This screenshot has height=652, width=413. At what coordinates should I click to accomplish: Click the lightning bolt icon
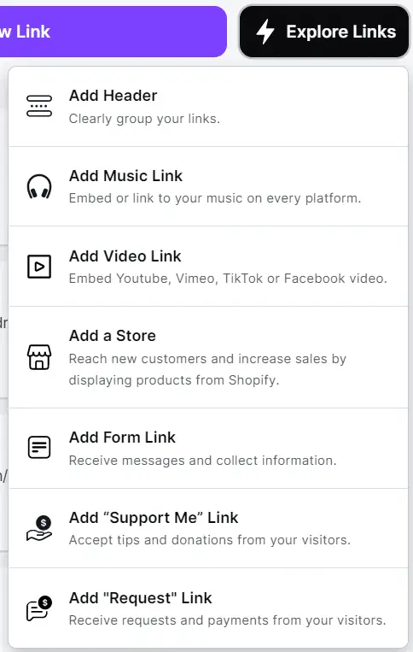pos(265,32)
